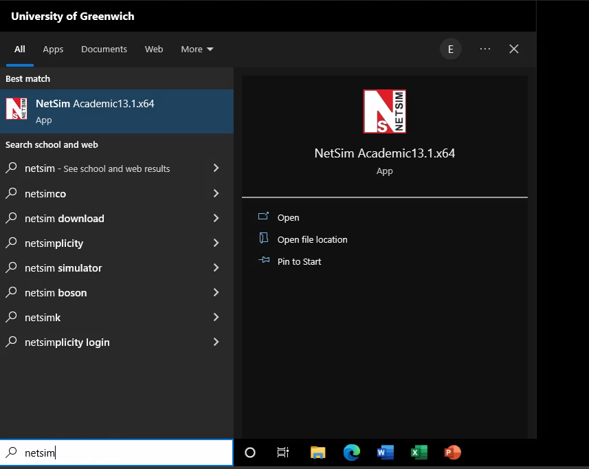Open File Explorer from the taskbar
This screenshot has height=469, width=589.
click(318, 452)
